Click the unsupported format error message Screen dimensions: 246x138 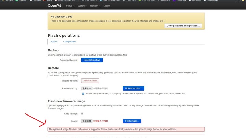coord(126,129)
